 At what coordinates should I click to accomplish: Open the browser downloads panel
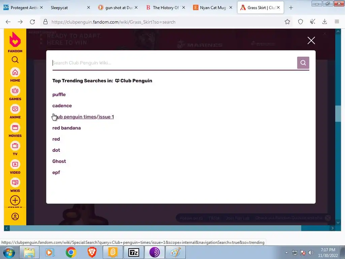324,22
